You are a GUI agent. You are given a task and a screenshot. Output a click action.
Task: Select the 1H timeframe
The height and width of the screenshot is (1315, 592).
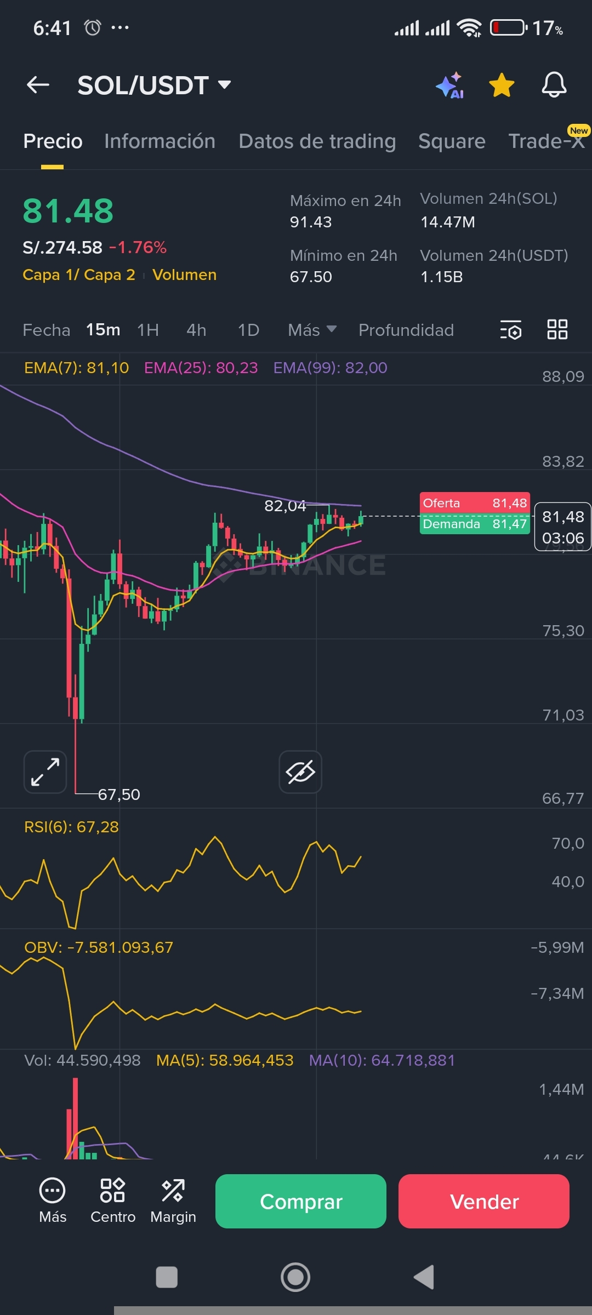click(148, 330)
